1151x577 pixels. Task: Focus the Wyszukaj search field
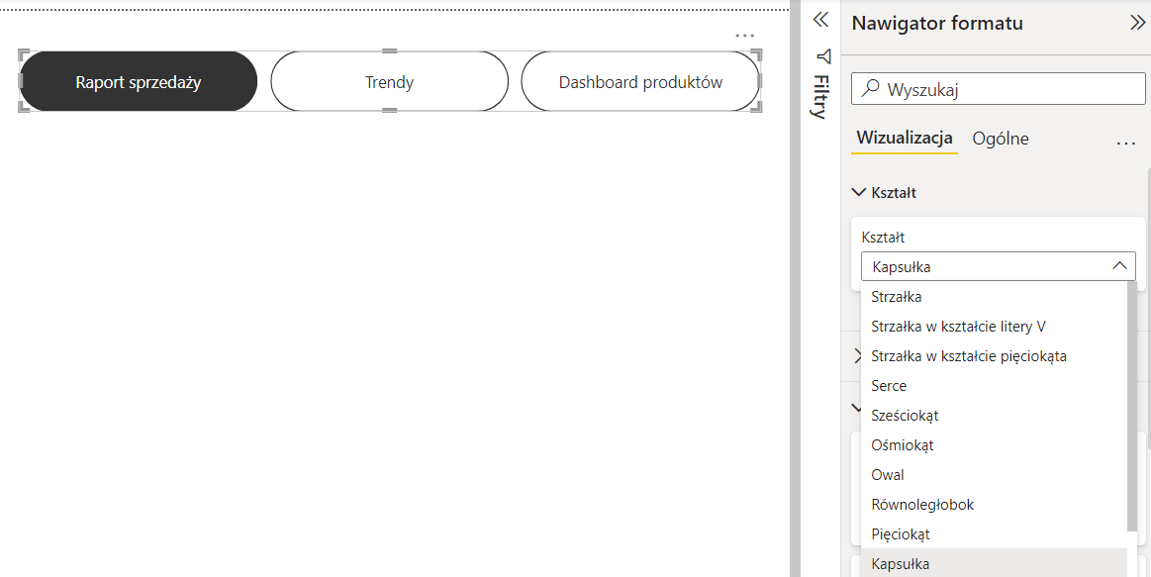point(999,89)
